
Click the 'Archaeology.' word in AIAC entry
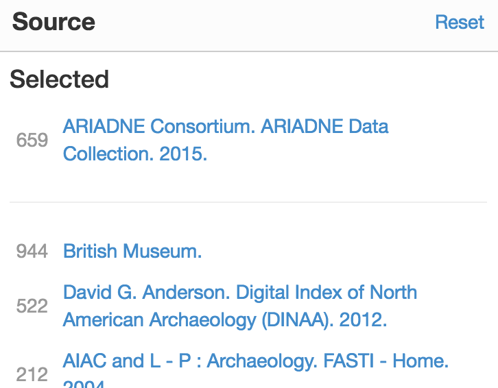pos(262,361)
